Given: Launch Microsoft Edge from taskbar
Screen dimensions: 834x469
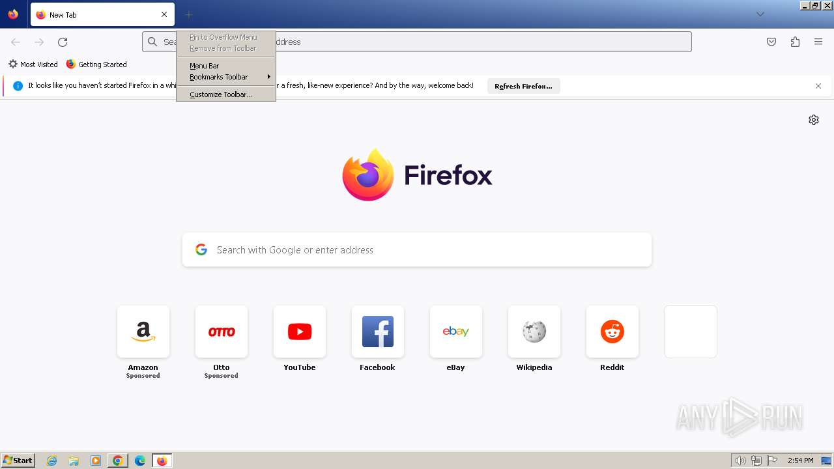Looking at the screenshot, I should (x=140, y=461).
